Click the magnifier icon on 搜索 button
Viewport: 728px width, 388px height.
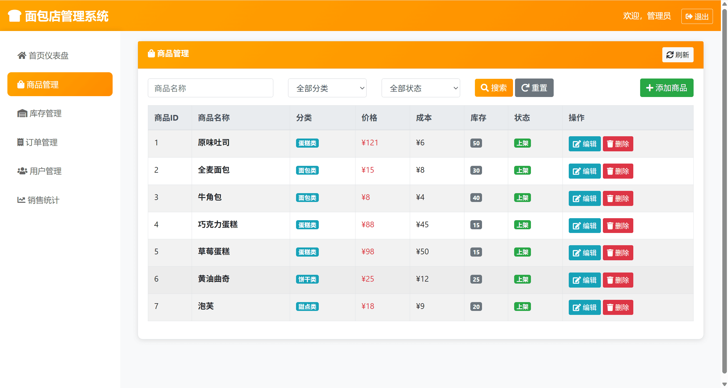pyautogui.click(x=484, y=88)
